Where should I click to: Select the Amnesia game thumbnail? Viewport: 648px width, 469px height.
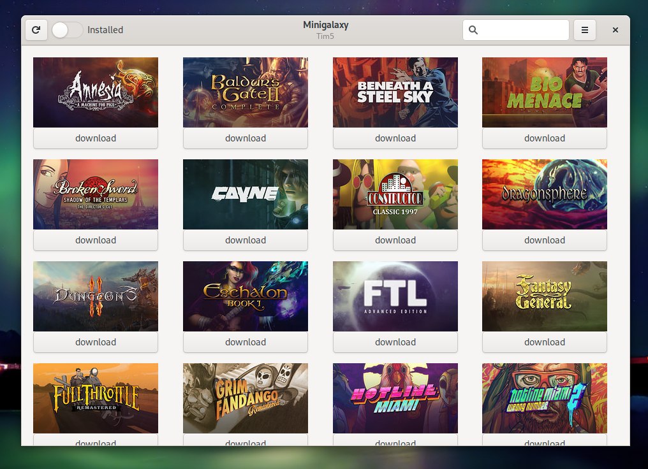coord(96,92)
